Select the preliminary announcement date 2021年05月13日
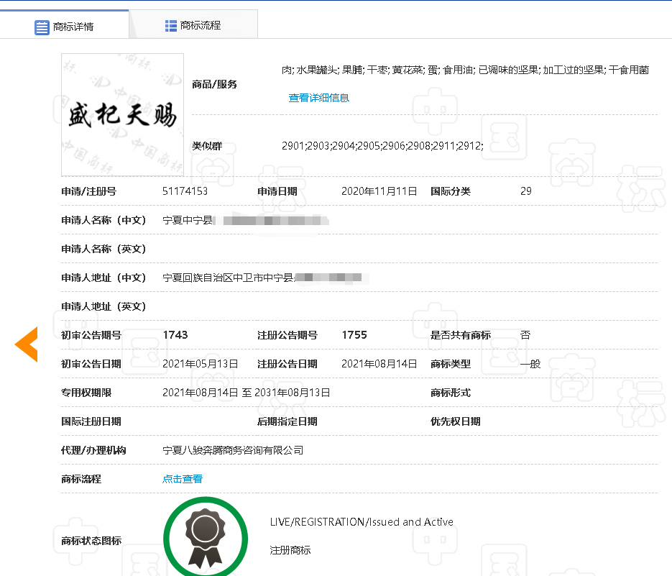Image resolution: width=672 pixels, height=576 pixels. click(200, 364)
